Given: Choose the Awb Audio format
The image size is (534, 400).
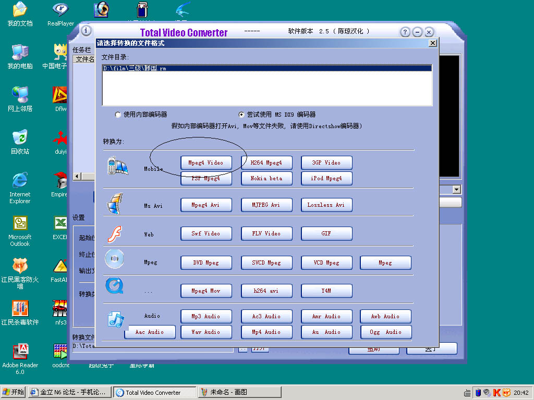Looking at the screenshot, I should tap(385, 316).
